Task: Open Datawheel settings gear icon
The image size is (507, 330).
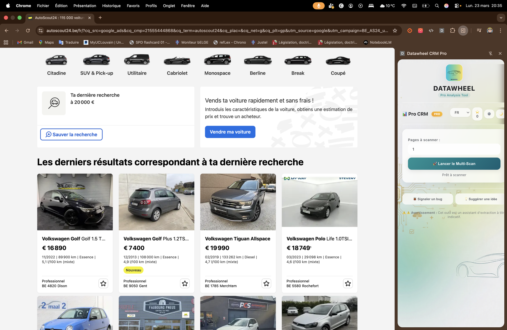Action: point(489,114)
